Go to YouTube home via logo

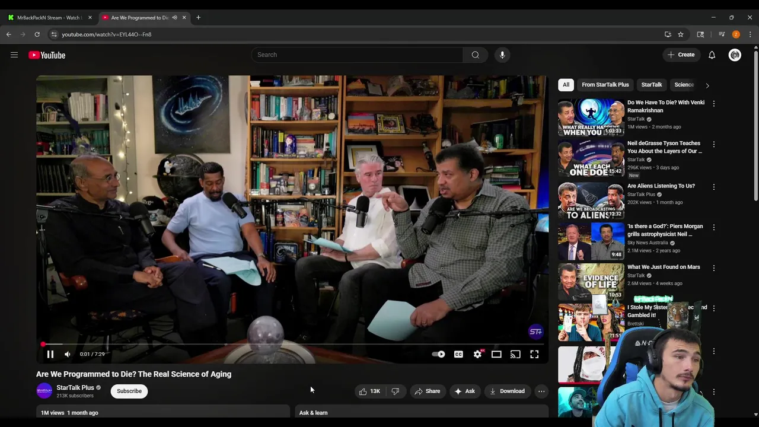pyautogui.click(x=47, y=55)
